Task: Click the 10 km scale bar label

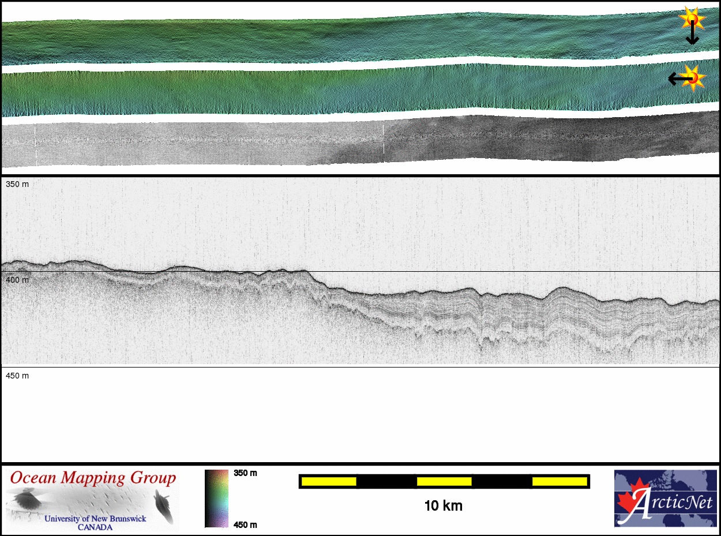Action: pyautogui.click(x=443, y=507)
